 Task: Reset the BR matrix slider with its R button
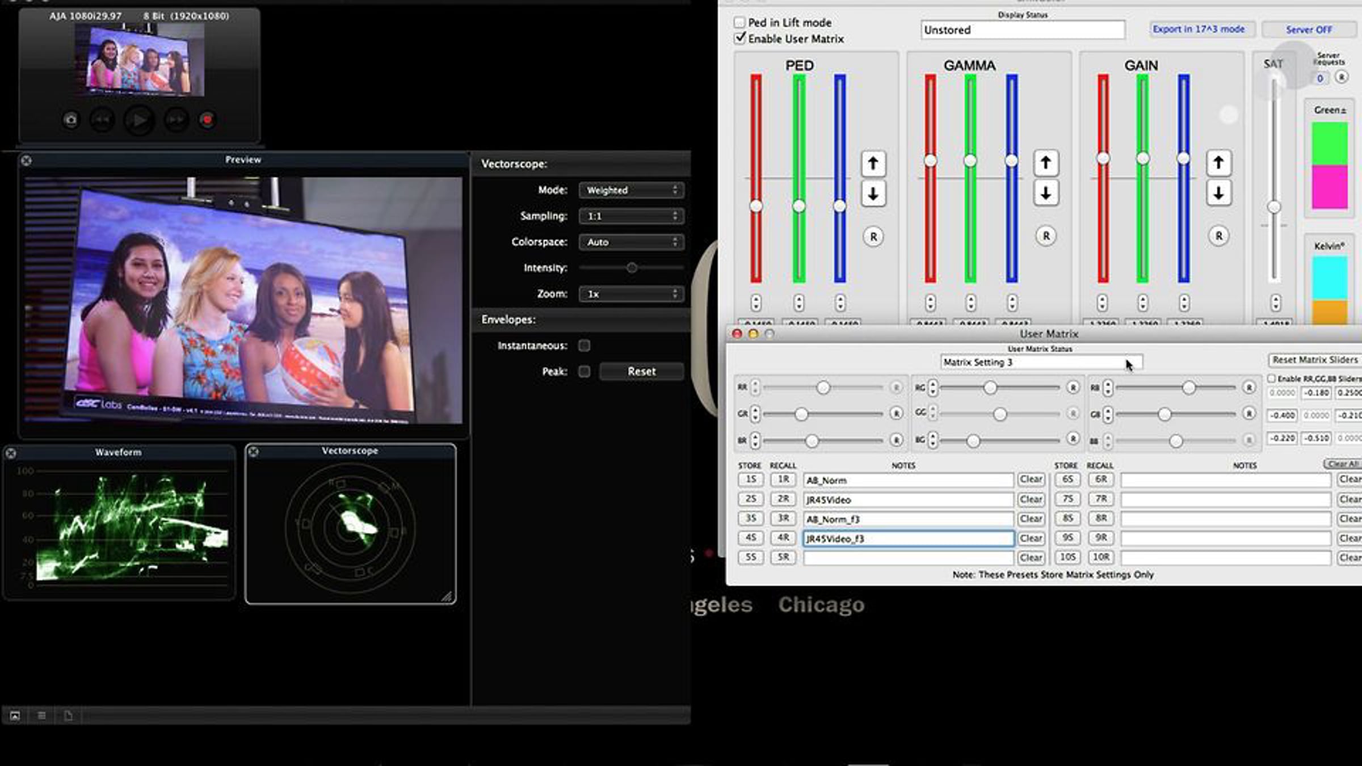[896, 440]
